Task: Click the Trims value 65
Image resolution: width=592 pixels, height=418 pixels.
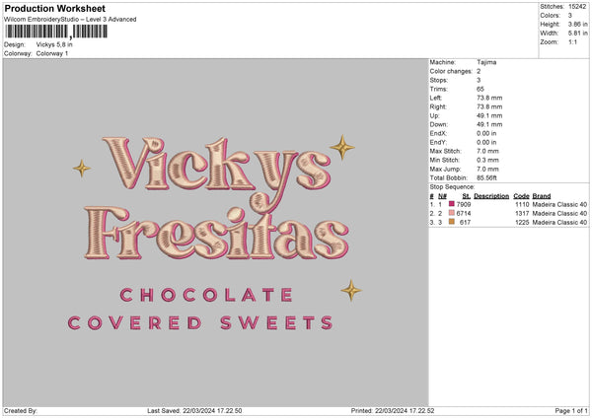Action: click(x=481, y=89)
